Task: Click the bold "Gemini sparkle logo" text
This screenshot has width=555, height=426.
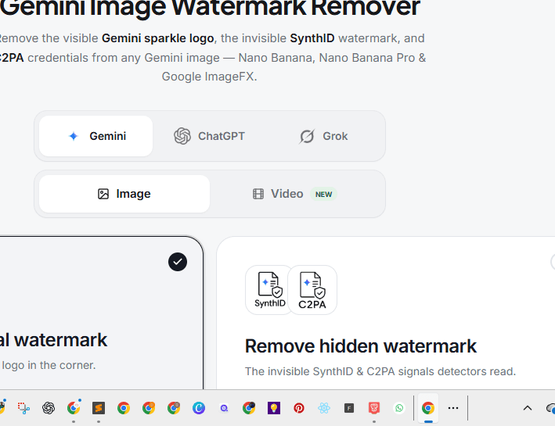Action: click(x=158, y=38)
